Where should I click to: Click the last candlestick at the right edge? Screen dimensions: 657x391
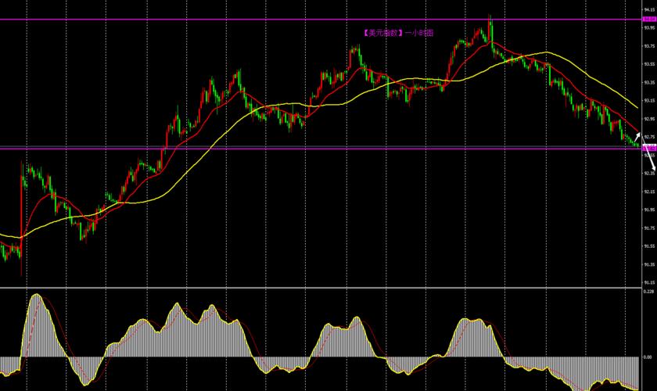[x=637, y=144]
